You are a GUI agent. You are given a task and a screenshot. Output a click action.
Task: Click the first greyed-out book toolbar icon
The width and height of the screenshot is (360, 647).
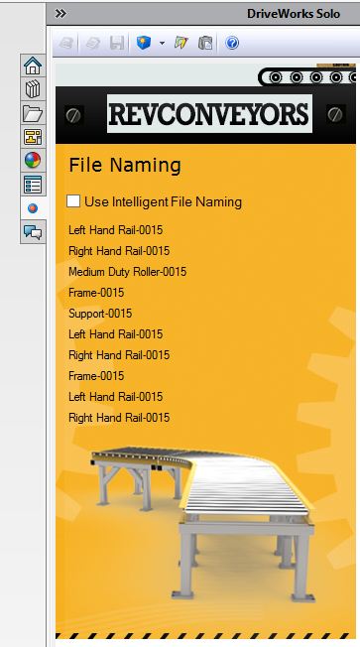[66, 43]
